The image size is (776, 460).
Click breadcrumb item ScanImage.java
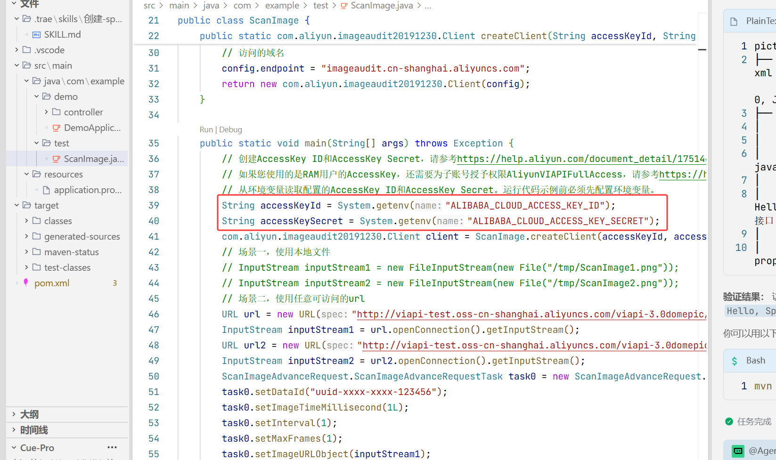click(x=382, y=6)
